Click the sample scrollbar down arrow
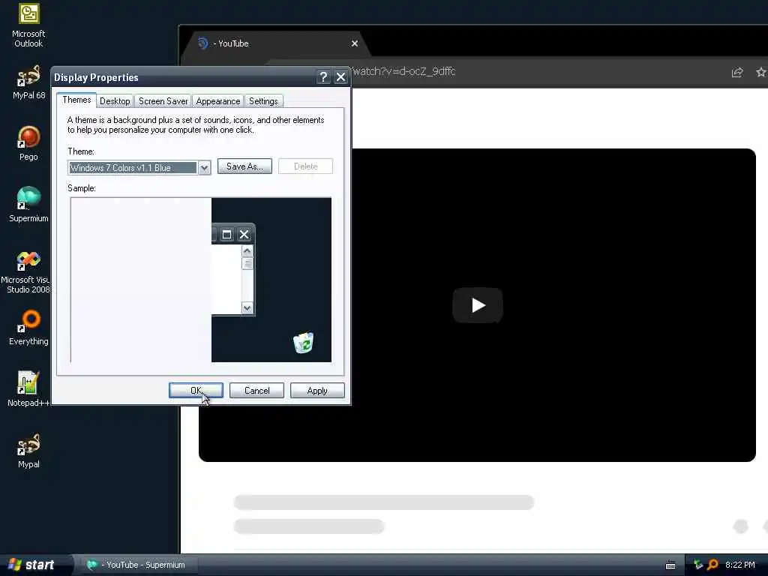Image resolution: width=768 pixels, height=576 pixels. pos(247,308)
